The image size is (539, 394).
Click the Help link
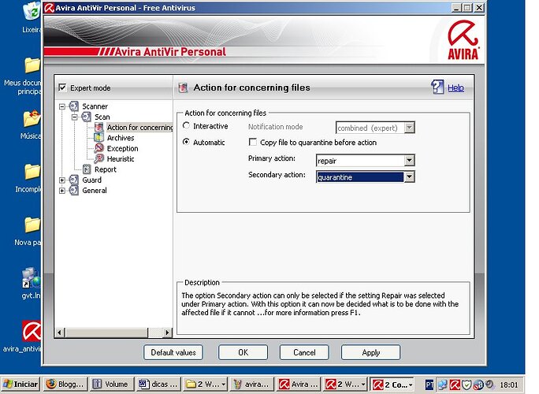tap(455, 88)
